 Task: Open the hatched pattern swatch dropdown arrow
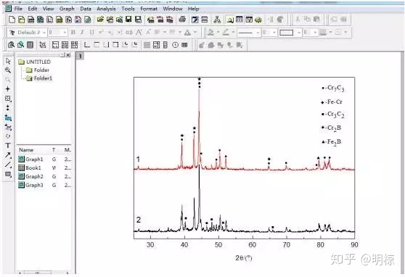click(330, 33)
